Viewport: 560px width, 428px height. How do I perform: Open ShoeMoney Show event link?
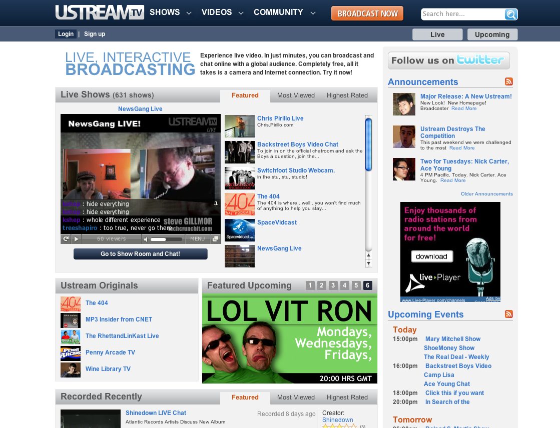coord(449,347)
